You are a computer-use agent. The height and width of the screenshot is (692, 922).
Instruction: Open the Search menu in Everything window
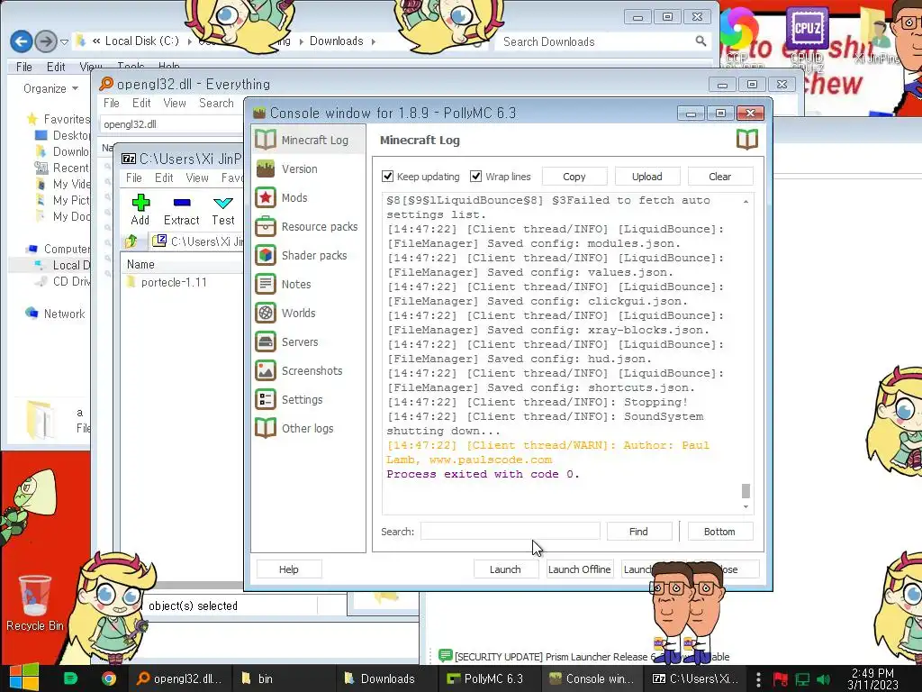(x=216, y=103)
